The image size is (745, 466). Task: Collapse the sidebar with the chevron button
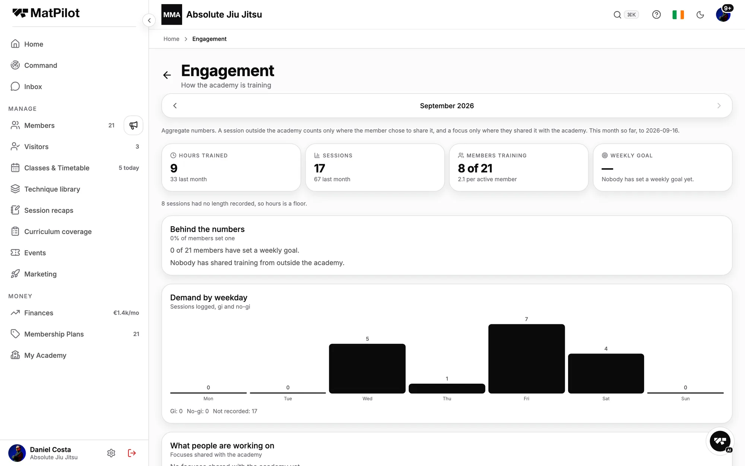click(149, 21)
